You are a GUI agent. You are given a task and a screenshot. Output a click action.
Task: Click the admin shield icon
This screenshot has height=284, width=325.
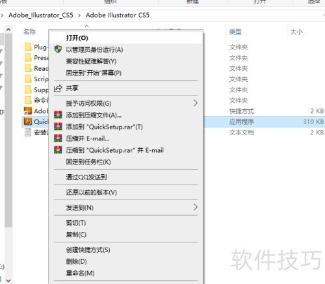tap(58, 49)
